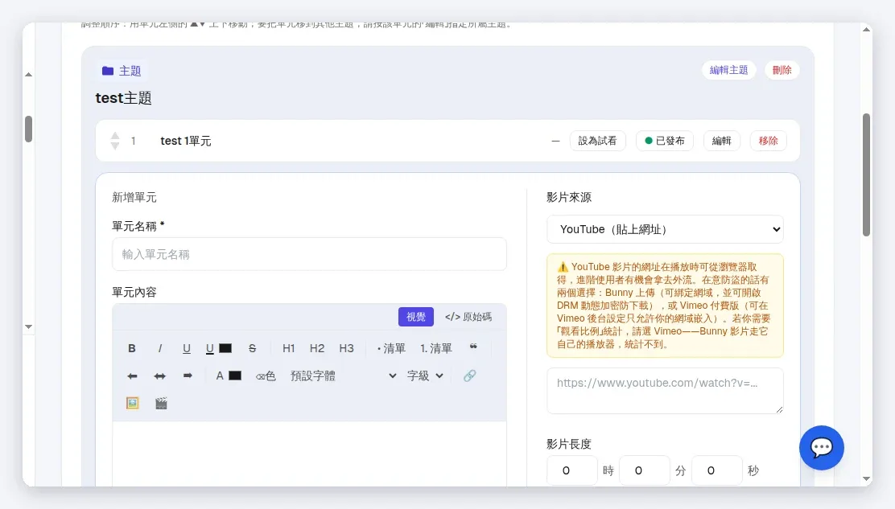895x509 pixels.
Task: Click the test 1單元 title text
Action: click(x=185, y=141)
